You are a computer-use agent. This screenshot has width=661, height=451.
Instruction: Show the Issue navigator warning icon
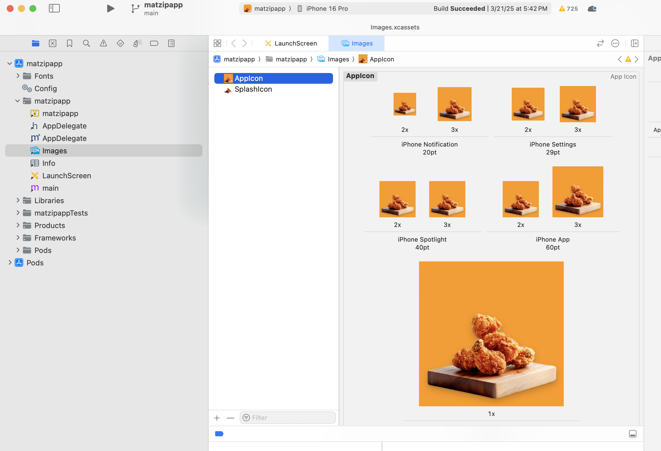click(x=103, y=43)
